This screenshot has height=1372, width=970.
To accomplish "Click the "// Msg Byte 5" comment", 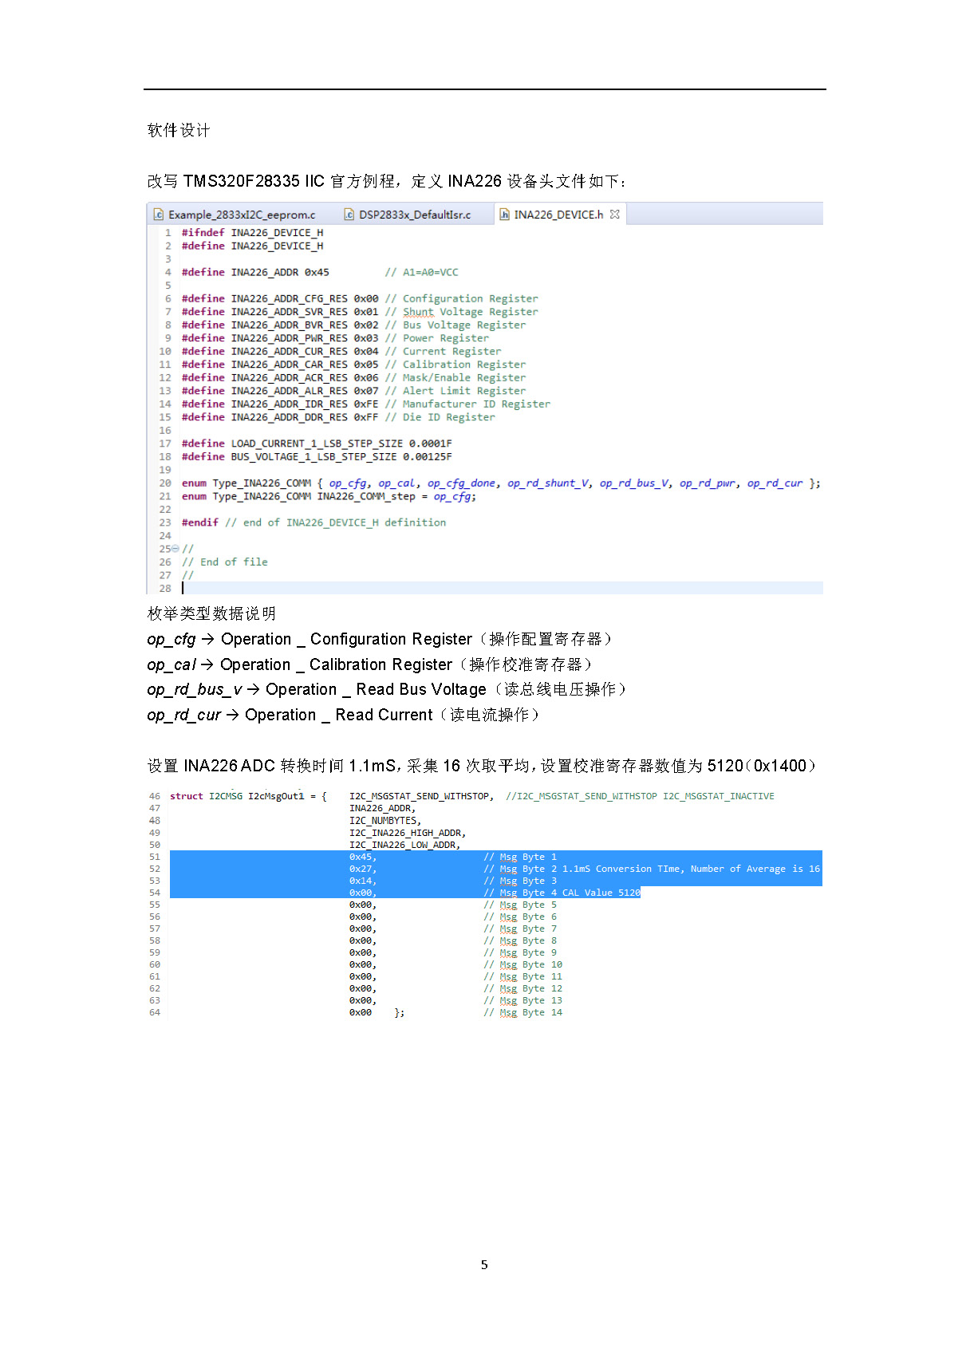I will (520, 905).
